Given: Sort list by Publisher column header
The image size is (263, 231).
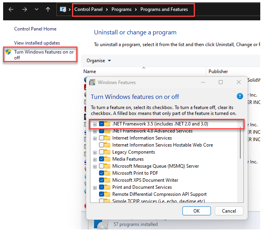Looking at the screenshot, I should (218, 72).
